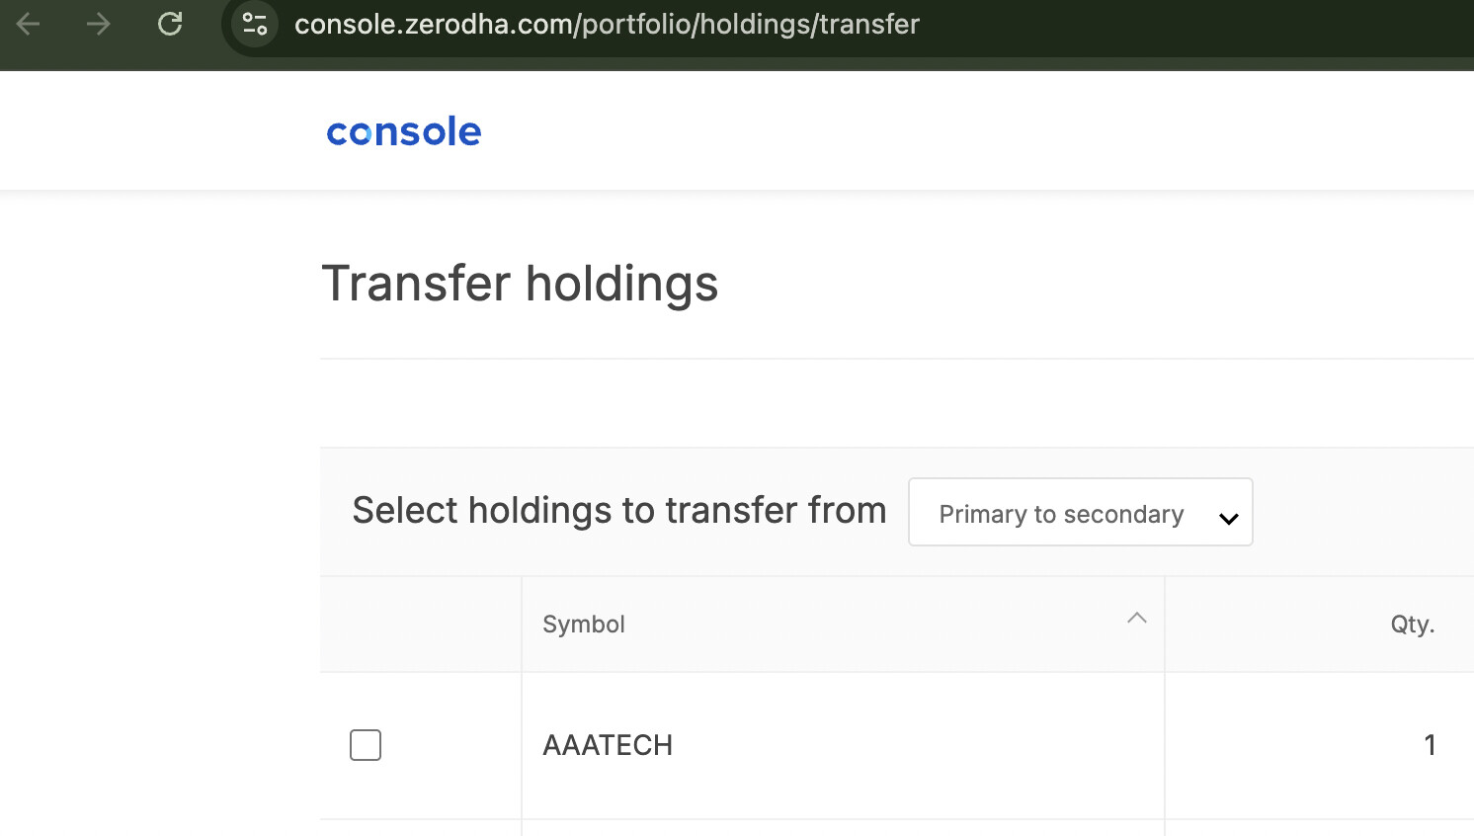Click the AAATECH symbol name
This screenshot has height=836, width=1474.
tap(608, 745)
